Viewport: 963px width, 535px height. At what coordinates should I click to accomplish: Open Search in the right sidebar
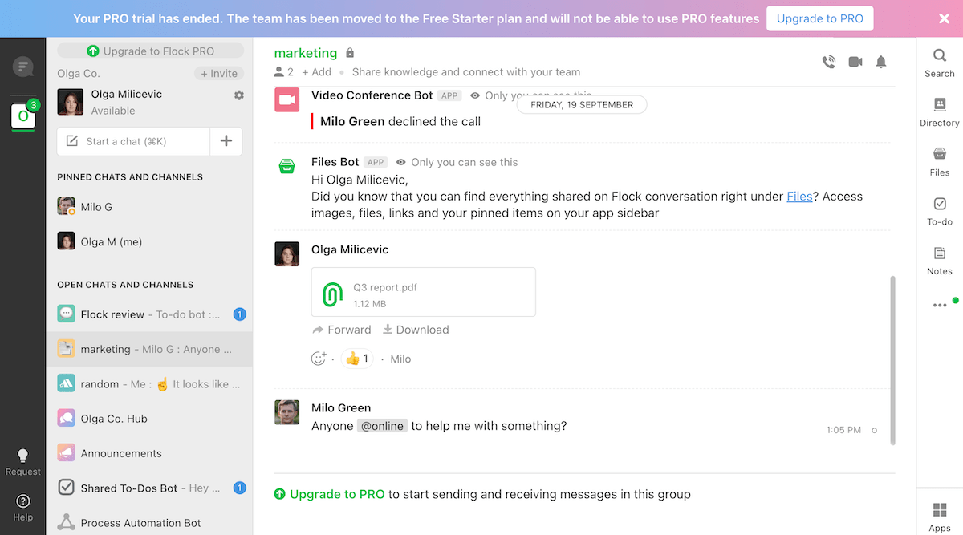(x=939, y=63)
